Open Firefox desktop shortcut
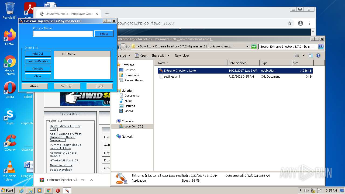 (10, 37)
